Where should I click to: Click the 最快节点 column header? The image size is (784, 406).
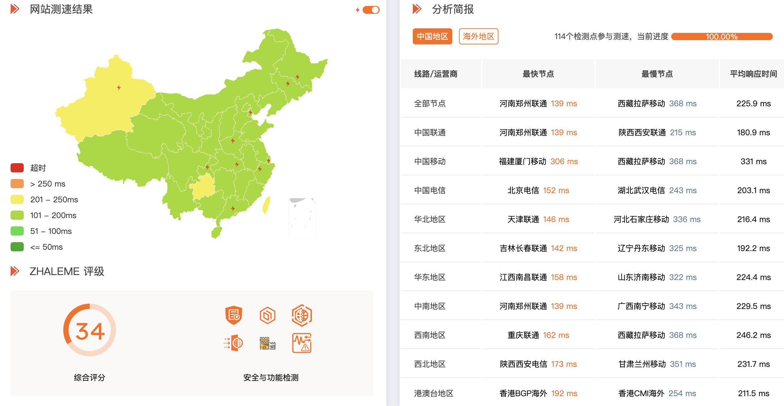point(538,74)
